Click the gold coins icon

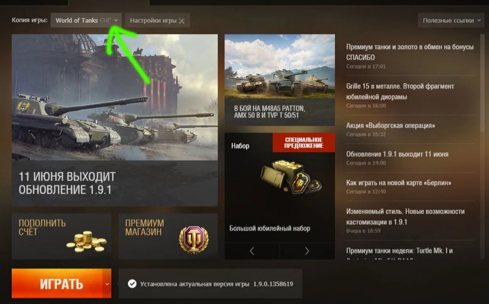(87, 241)
